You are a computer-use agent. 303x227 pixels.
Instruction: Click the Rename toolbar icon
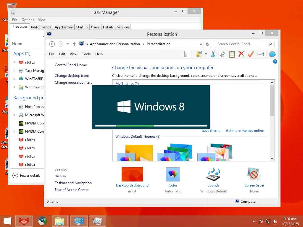(x=260, y=54)
